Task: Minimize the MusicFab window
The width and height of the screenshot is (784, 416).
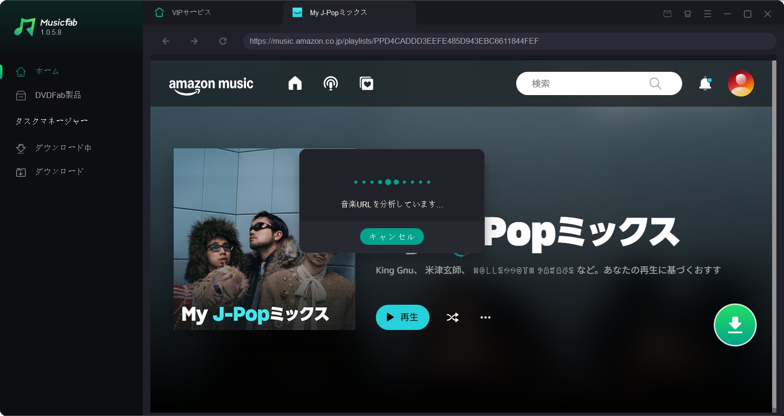Action: pyautogui.click(x=727, y=14)
